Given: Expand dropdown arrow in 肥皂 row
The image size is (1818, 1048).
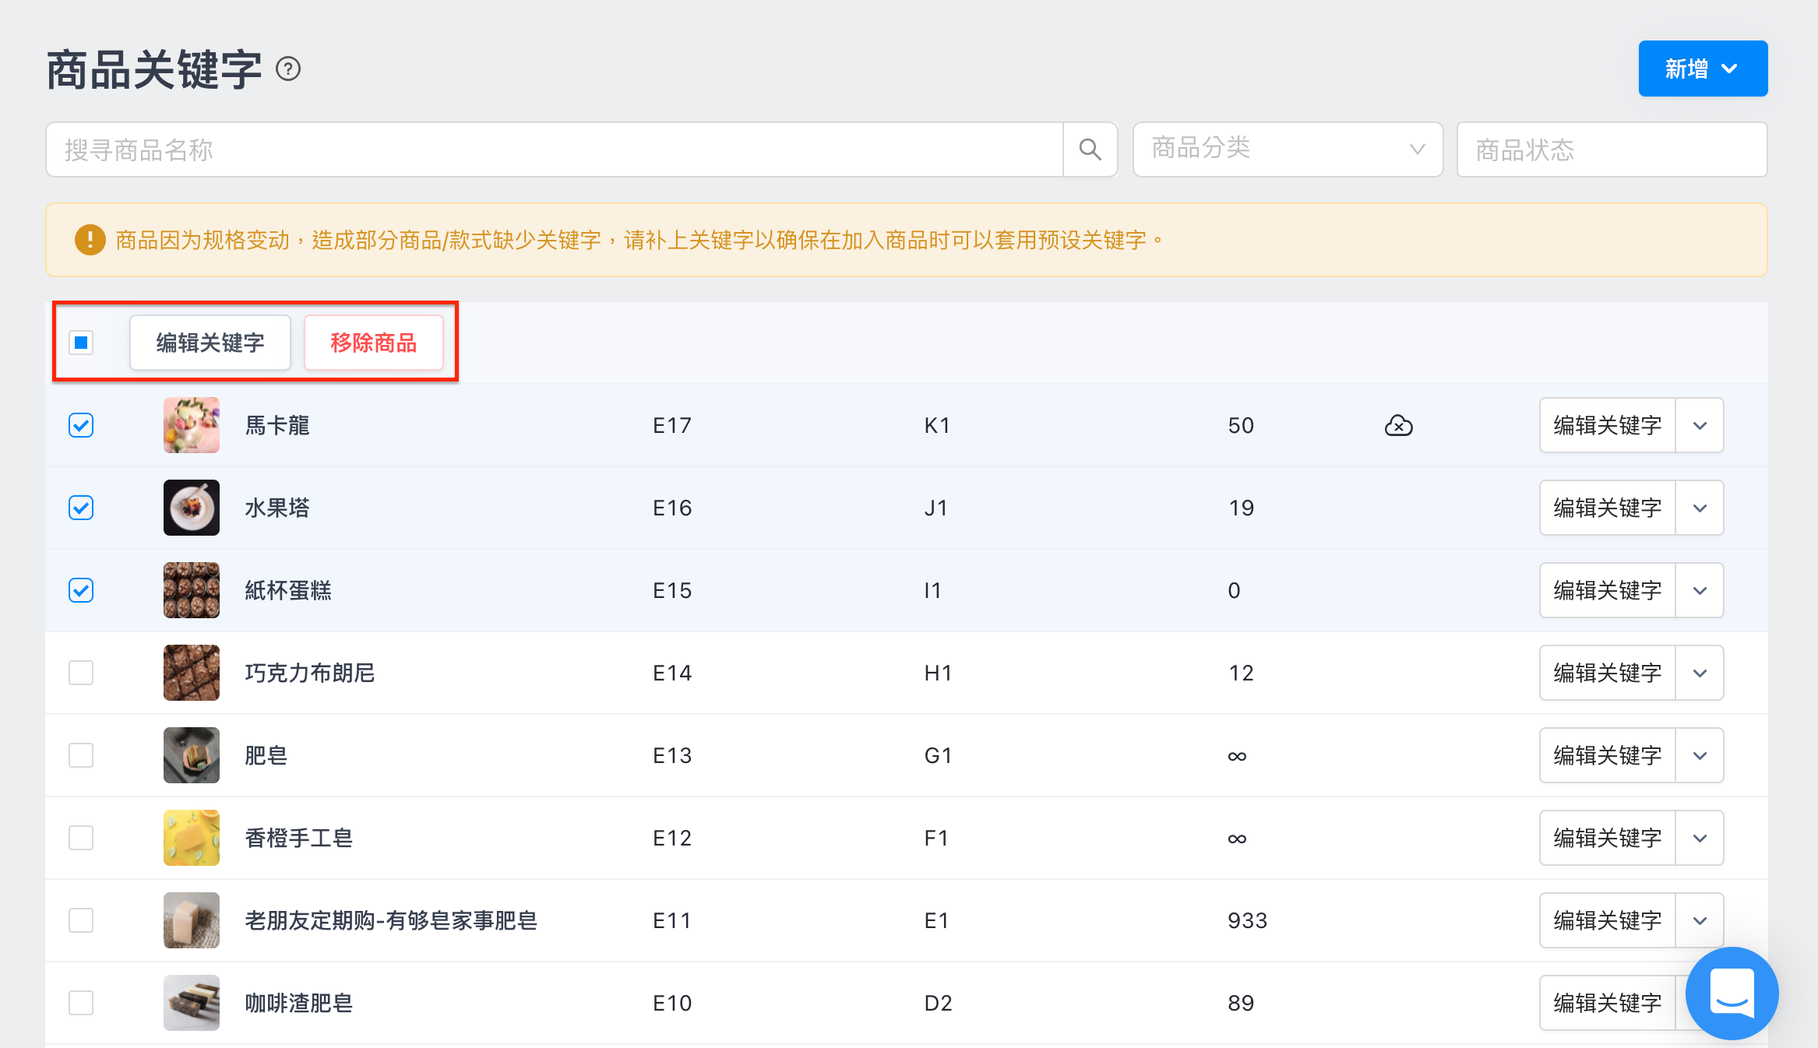Looking at the screenshot, I should (x=1700, y=755).
